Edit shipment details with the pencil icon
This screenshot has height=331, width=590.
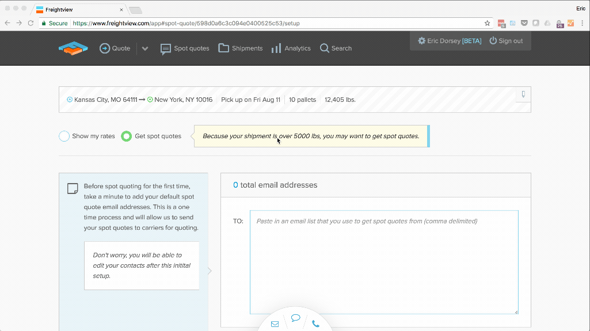[523, 94]
